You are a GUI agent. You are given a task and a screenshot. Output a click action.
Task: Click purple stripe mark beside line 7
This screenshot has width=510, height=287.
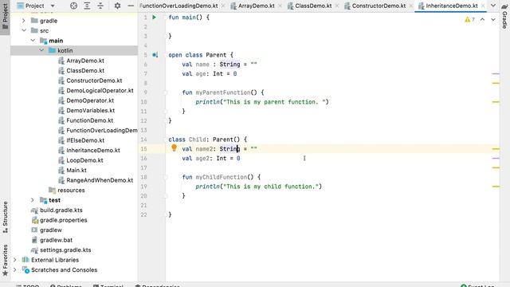click(x=496, y=74)
